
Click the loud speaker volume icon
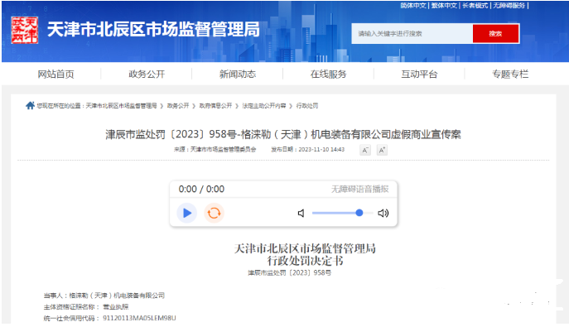pos(383,213)
